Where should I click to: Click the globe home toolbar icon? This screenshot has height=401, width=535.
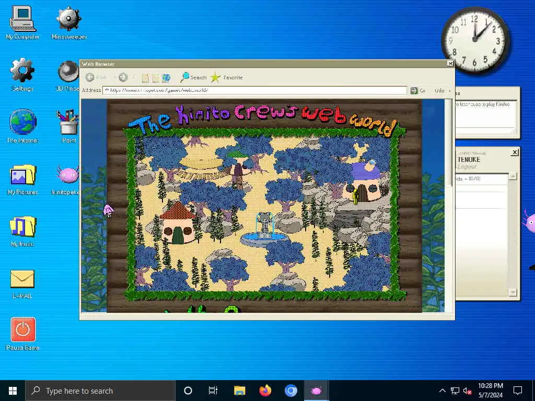click(x=166, y=78)
